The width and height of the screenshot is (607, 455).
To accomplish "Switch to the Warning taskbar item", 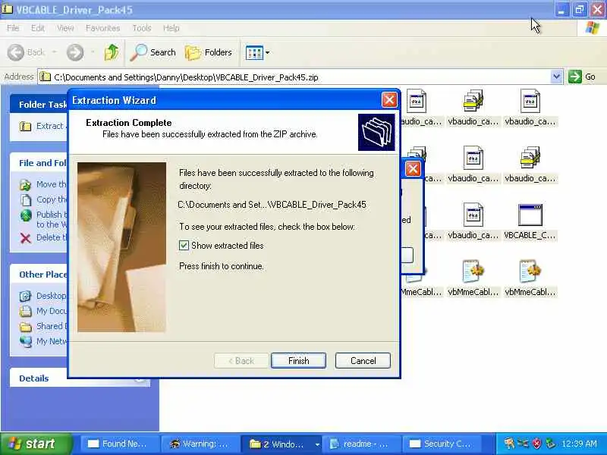I will [200, 444].
